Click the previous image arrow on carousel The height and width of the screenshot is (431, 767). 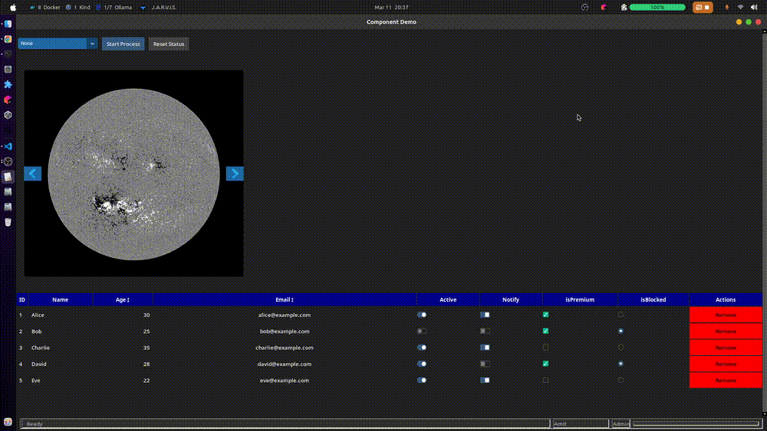tap(33, 174)
